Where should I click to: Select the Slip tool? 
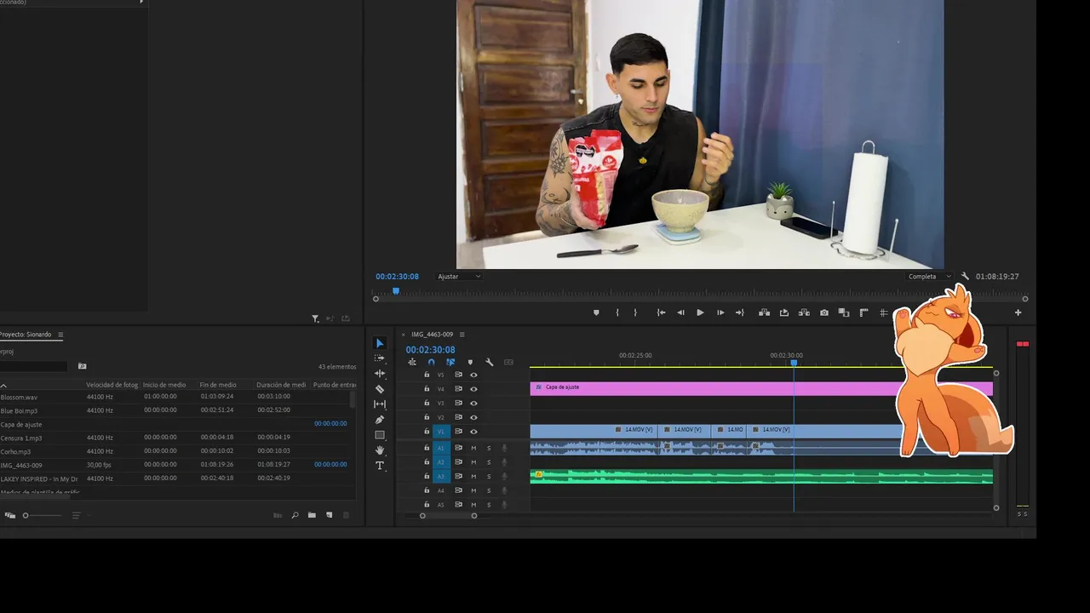pos(380,404)
